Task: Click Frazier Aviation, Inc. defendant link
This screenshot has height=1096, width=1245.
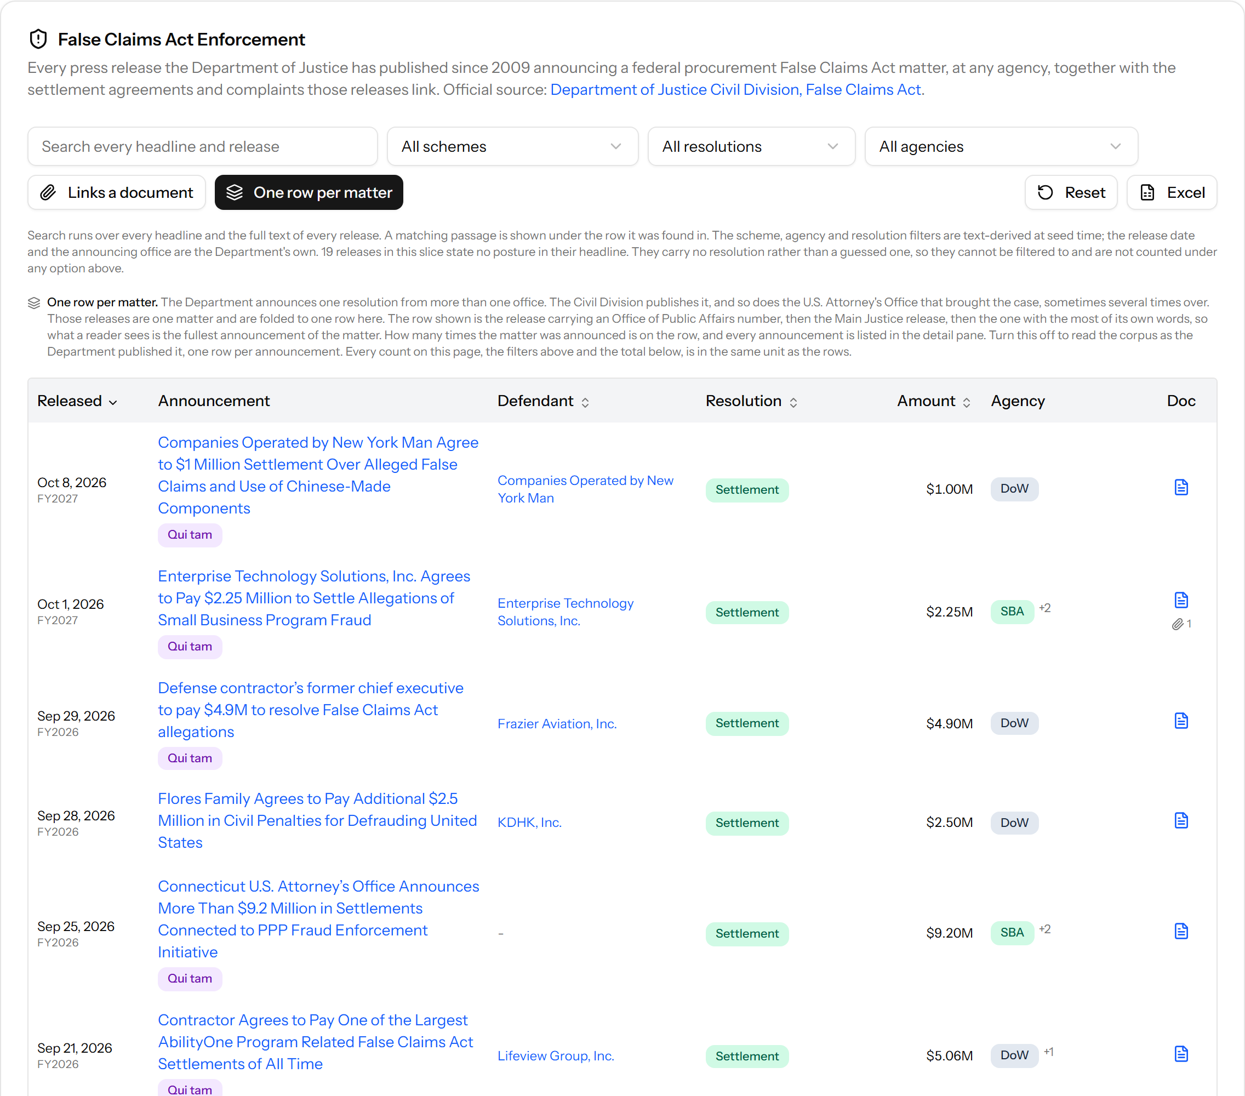Action: click(x=557, y=724)
